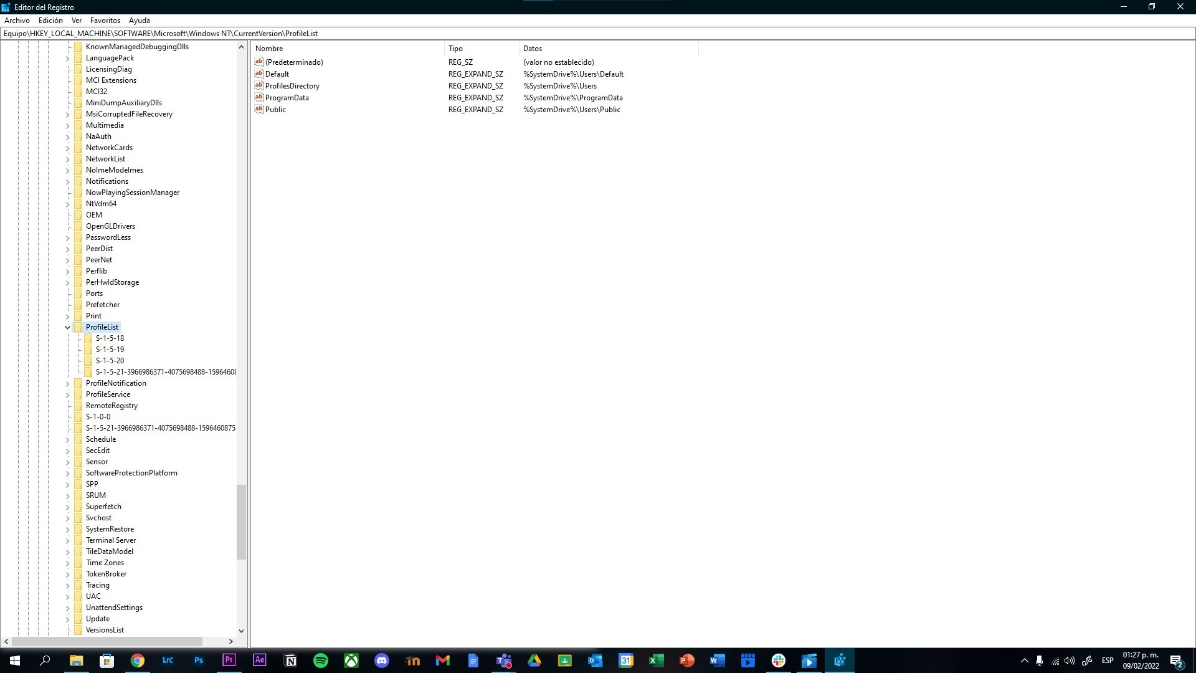The image size is (1196, 673).
Task: Click the tree vertical scrollbar thumb
Action: (x=241, y=522)
